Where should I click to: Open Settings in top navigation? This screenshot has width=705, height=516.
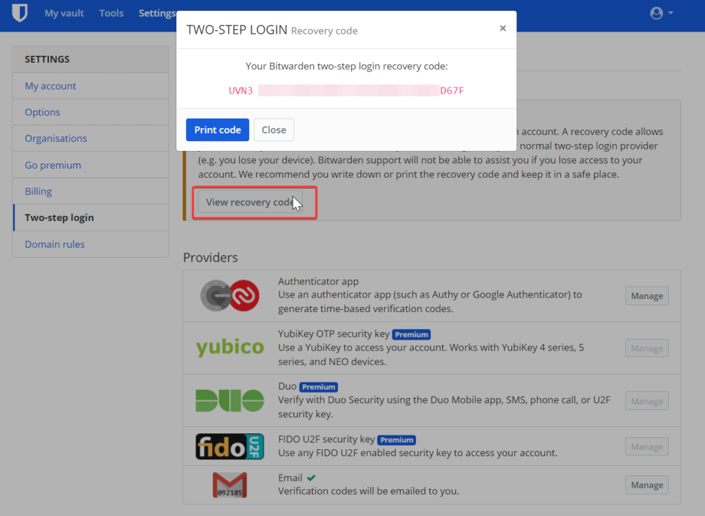point(157,13)
